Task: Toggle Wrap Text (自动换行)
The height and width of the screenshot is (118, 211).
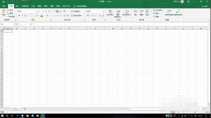Action: pos(75,11)
